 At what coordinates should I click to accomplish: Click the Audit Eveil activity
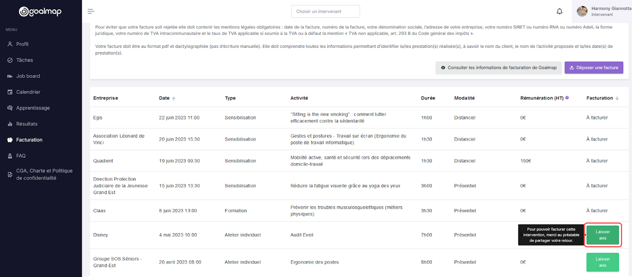pyautogui.click(x=302, y=235)
